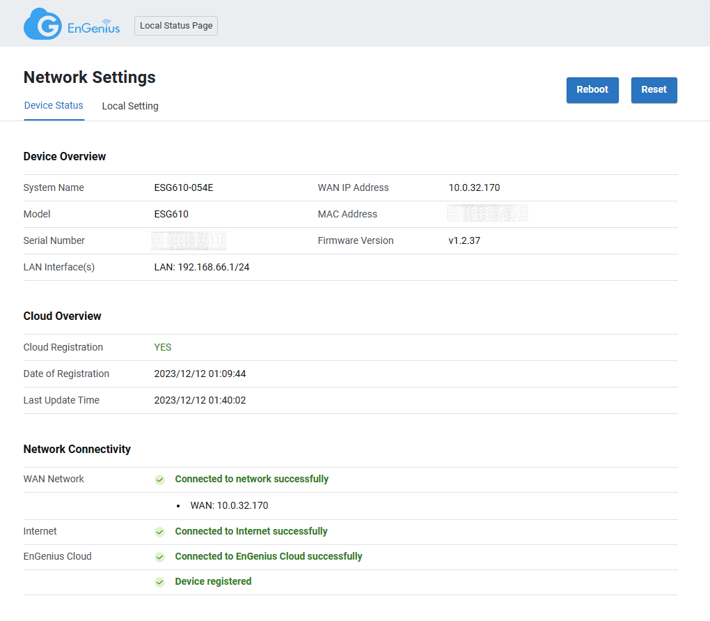
Task: Click the Firmware Version label
Action: [356, 240]
